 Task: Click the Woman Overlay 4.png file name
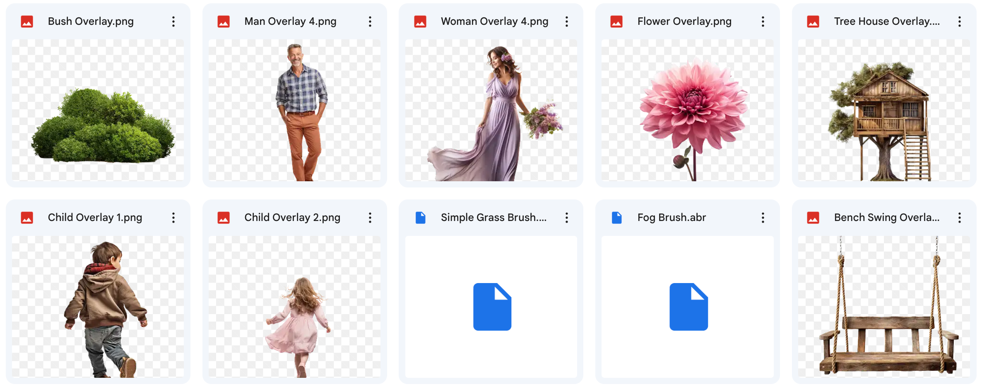[494, 22]
